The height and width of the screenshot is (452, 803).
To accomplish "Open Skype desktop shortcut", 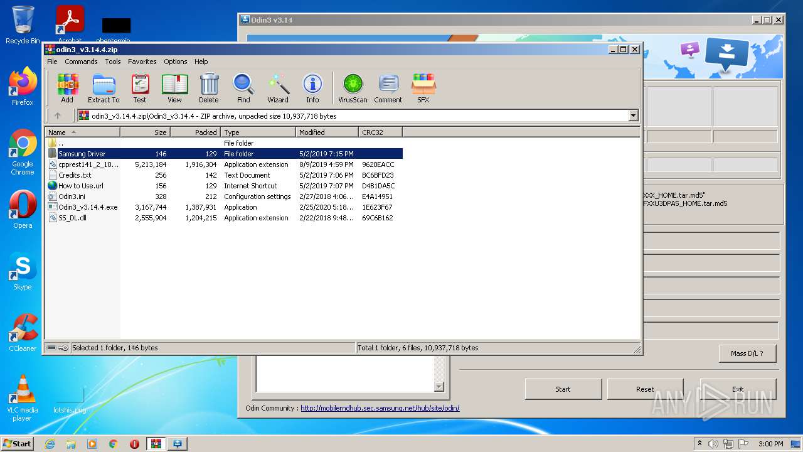I will 23,272.
